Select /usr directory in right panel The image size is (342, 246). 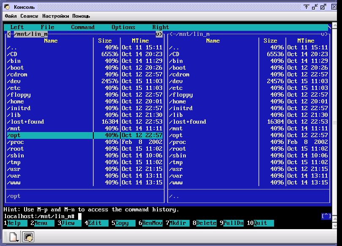coord(249,169)
